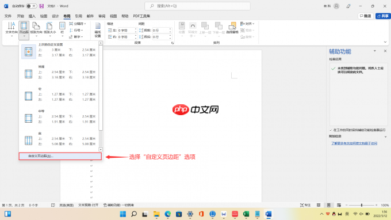Toggle the AutoSave (自动保存) switch
Image resolution: width=391 pixels, height=220 pixels.
point(32,6)
